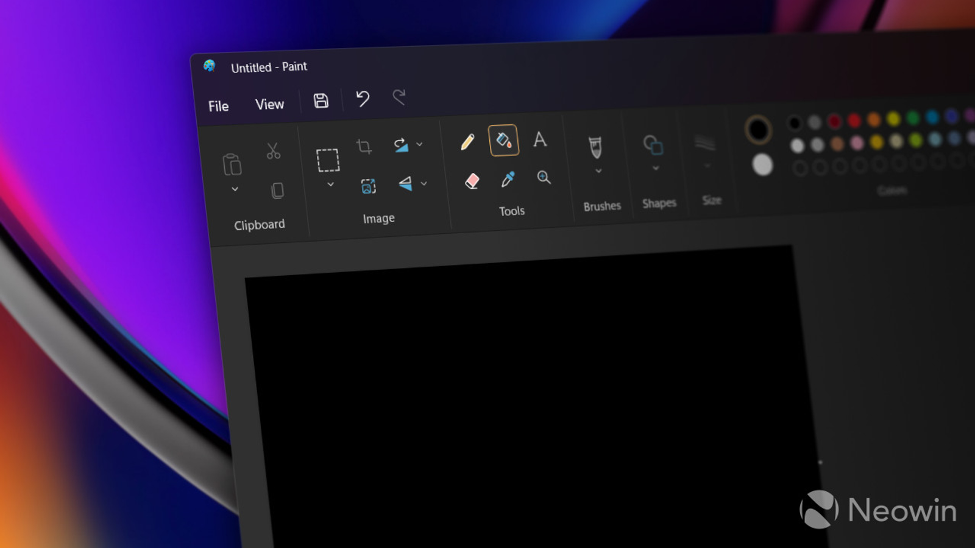Viewport: 975px width, 548px height.
Task: Select the large black Color 1 swatch
Action: click(x=758, y=130)
